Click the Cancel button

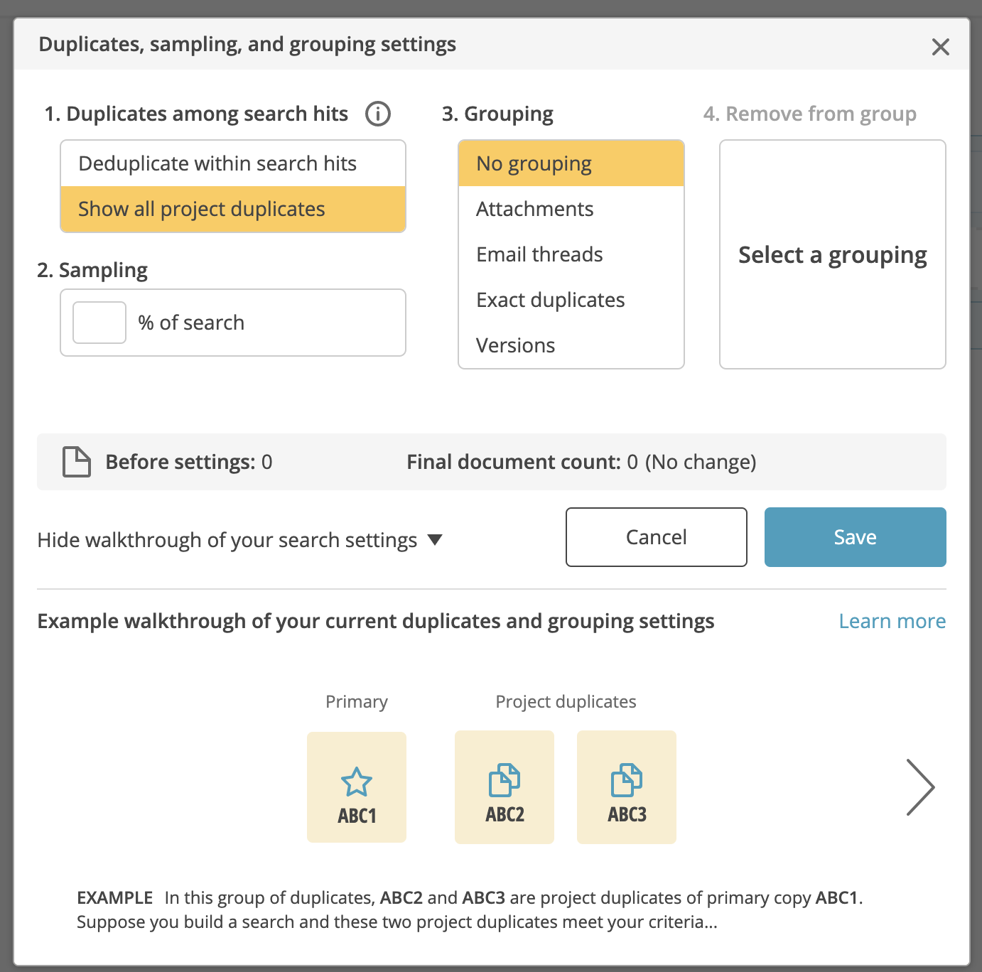(657, 537)
